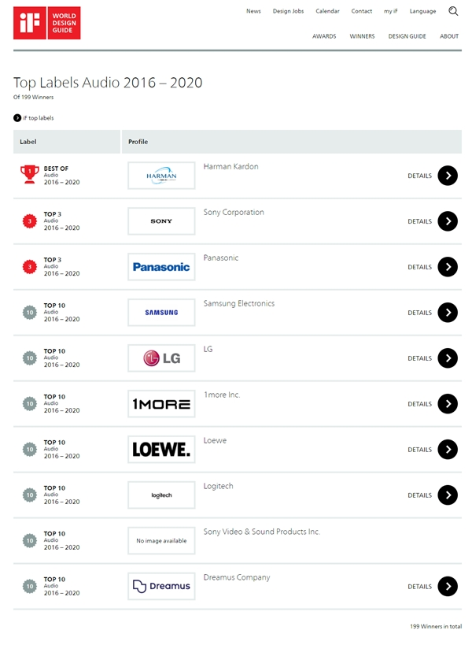Click the Samsung Electronics details arrow

coord(447,313)
